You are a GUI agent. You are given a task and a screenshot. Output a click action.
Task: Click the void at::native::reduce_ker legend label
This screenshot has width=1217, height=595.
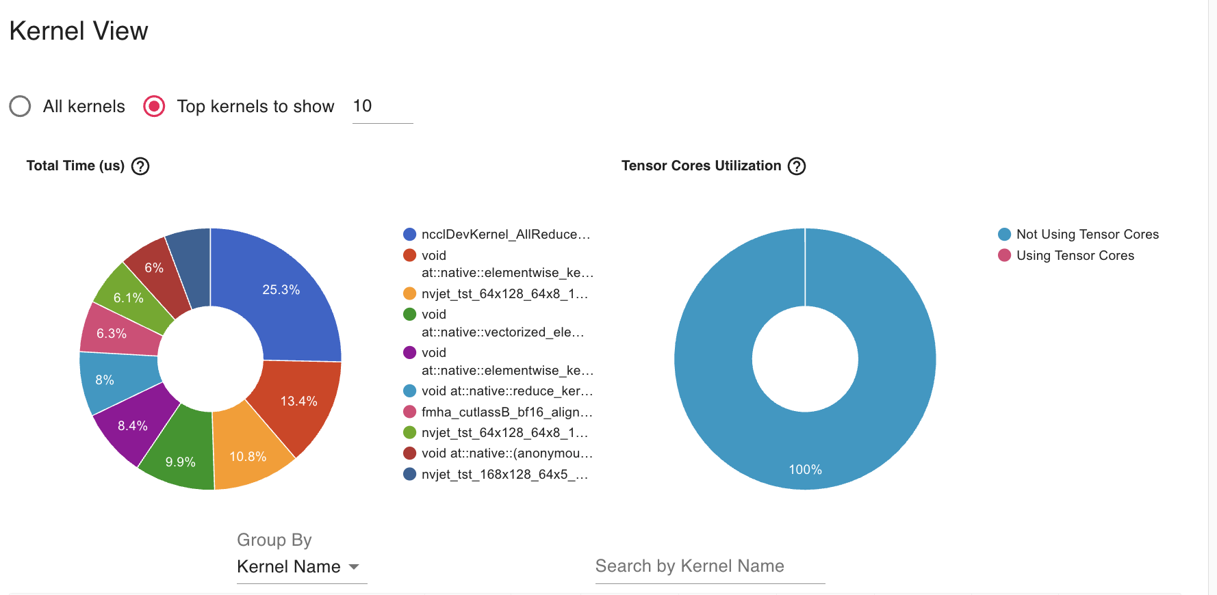tap(507, 391)
